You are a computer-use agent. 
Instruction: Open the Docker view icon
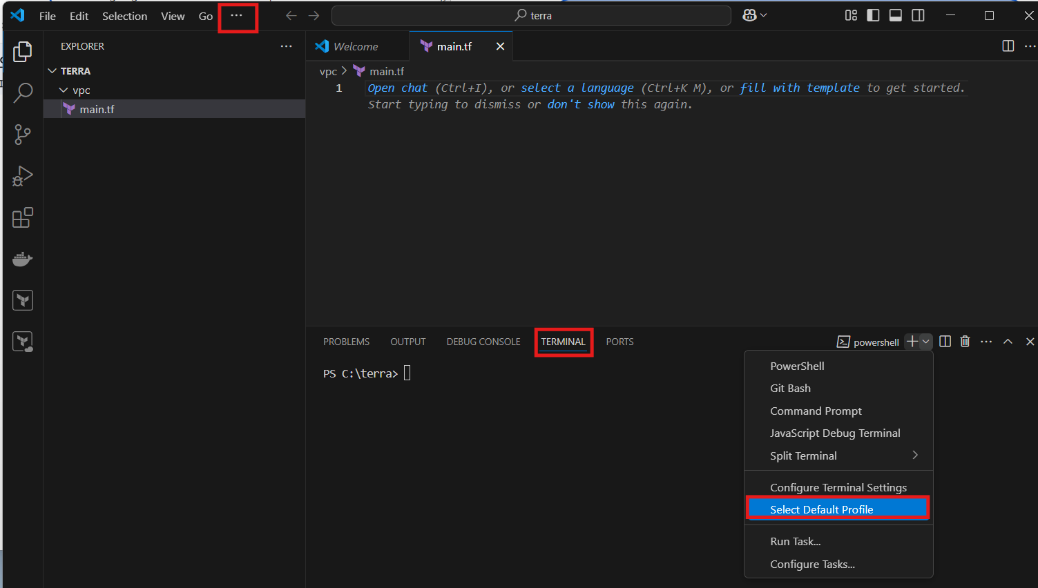tap(23, 259)
